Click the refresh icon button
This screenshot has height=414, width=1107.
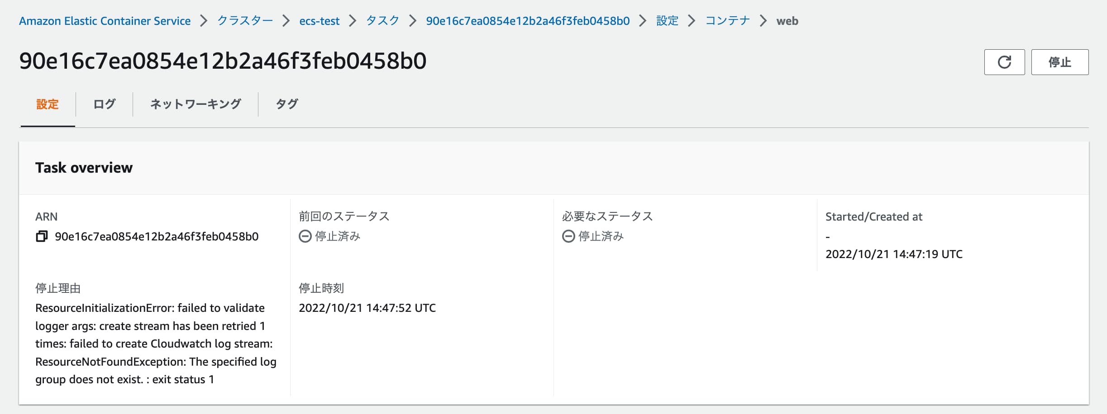click(x=1004, y=62)
